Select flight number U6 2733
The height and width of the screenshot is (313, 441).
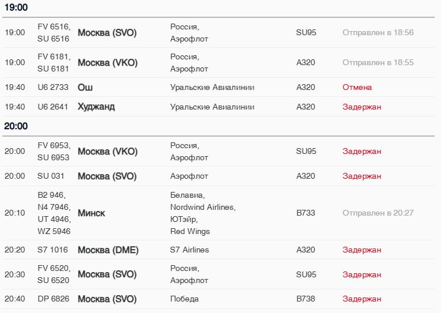tap(53, 87)
